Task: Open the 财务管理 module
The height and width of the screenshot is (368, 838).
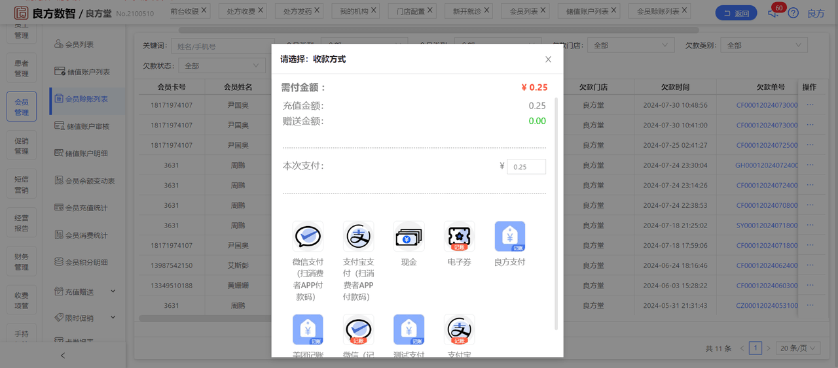Action: [22, 261]
